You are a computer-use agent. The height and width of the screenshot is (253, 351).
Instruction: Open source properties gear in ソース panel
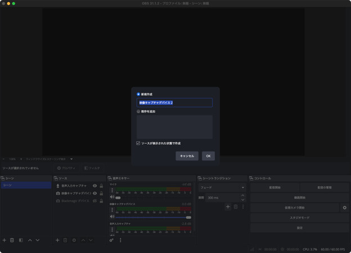click(74, 240)
